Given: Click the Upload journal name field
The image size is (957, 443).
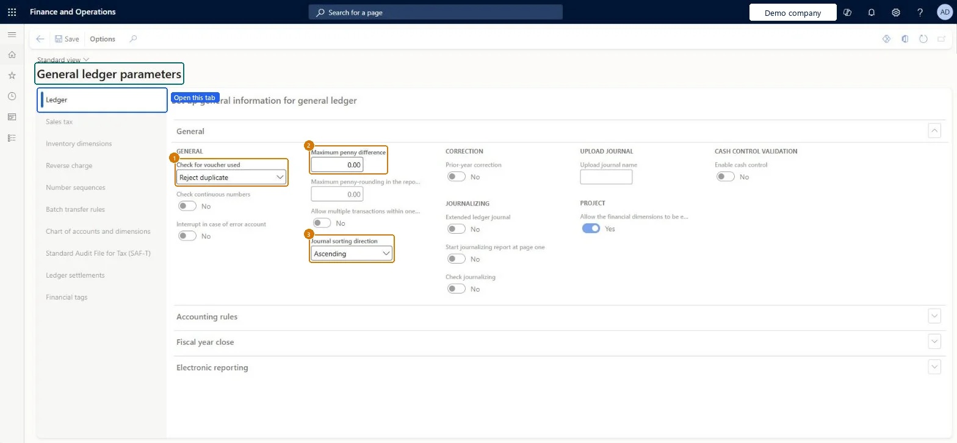Looking at the screenshot, I should click(x=606, y=177).
